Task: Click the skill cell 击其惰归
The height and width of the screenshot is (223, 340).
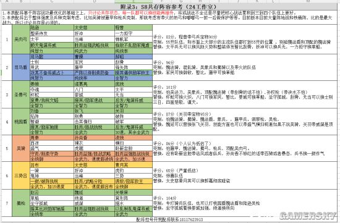Action: (94, 122)
